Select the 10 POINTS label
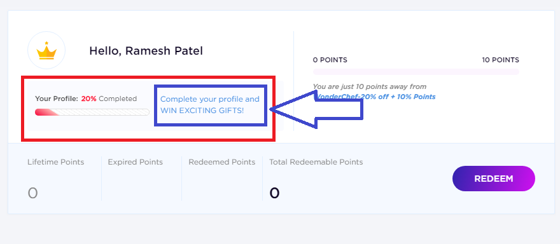 click(500, 60)
